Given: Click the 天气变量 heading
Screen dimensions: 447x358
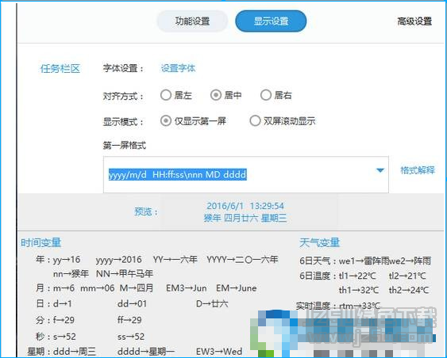Looking at the screenshot, I should point(320,243).
